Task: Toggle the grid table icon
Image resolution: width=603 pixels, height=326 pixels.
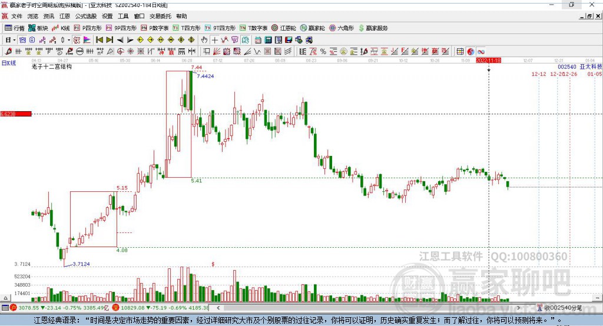Action: (460, 52)
